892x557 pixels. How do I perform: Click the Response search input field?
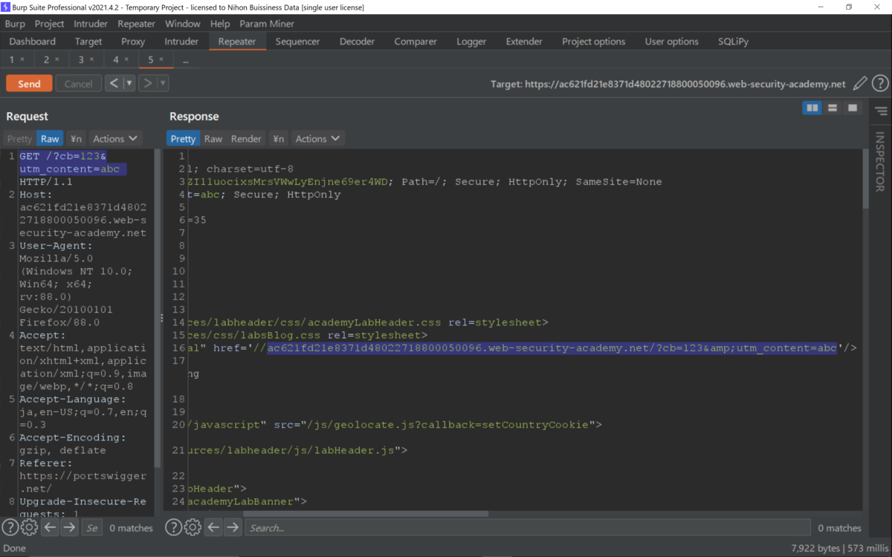(x=528, y=528)
